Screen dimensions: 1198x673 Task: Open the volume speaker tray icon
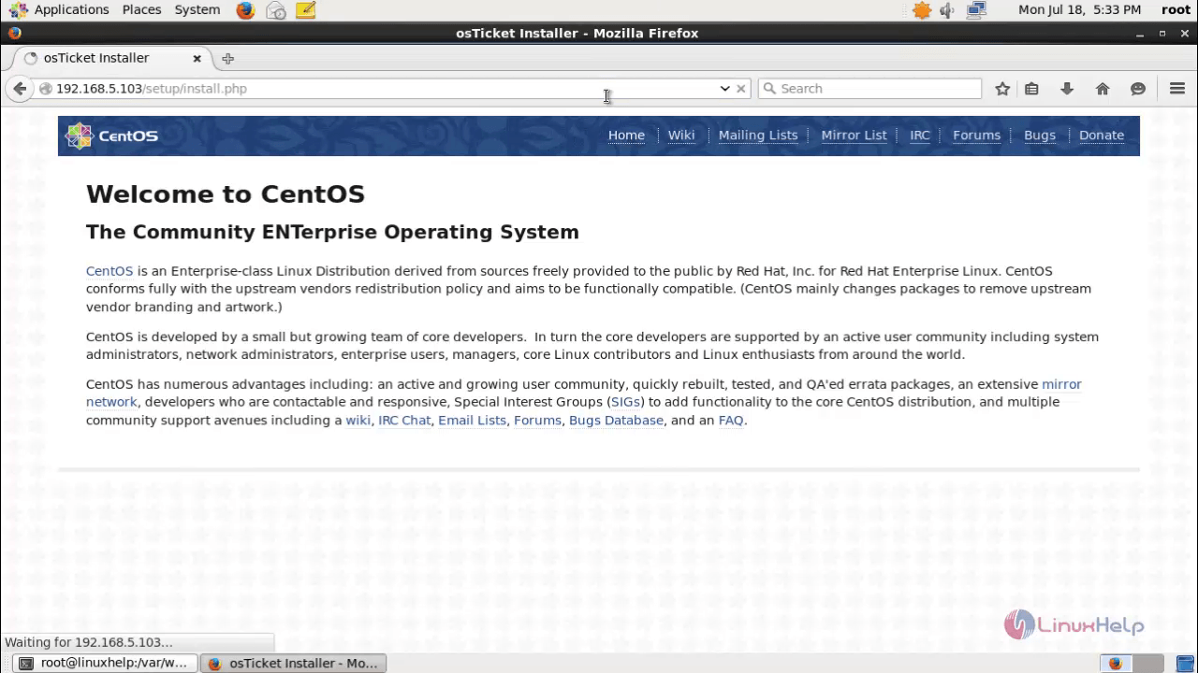click(x=947, y=10)
